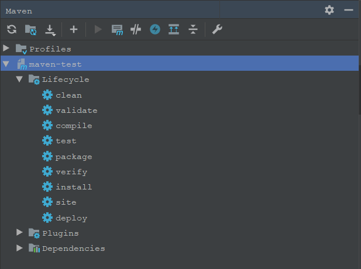Click the Show Dependencies diagram icon
Image resolution: width=361 pixels, height=269 pixels.
[174, 29]
